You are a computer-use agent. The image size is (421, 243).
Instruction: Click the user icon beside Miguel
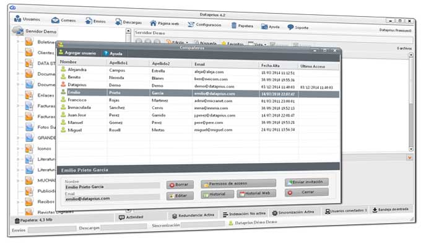pos(63,130)
